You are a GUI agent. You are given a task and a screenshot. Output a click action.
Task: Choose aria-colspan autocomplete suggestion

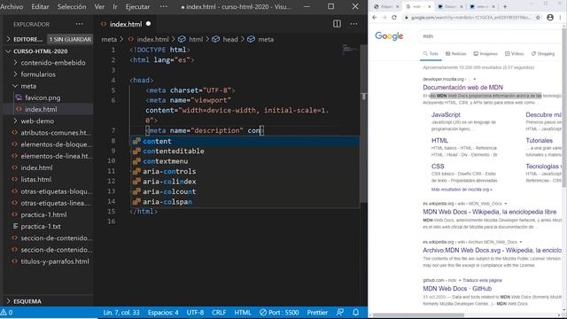pos(245,202)
